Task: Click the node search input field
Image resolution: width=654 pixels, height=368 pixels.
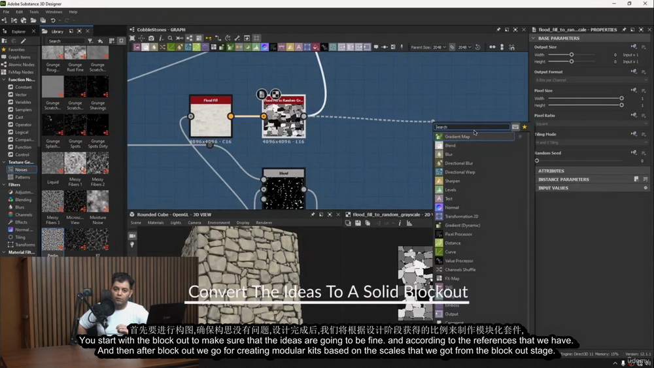Action: coord(472,127)
